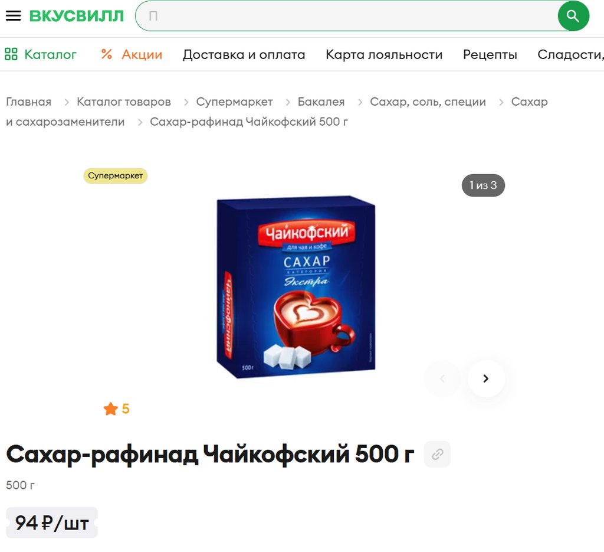Open Сахар, соль, специи breadcrumb
Screen dimensions: 604x552
pos(428,102)
